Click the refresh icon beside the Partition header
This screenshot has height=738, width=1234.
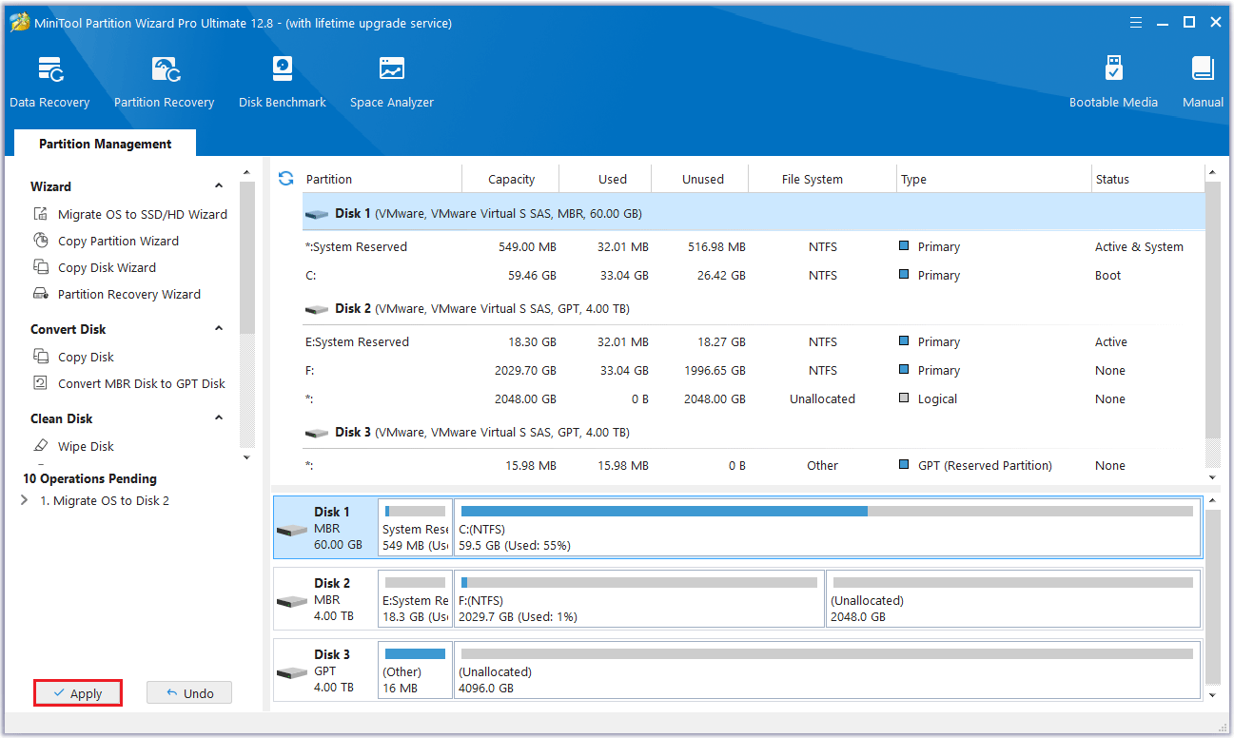(x=285, y=178)
